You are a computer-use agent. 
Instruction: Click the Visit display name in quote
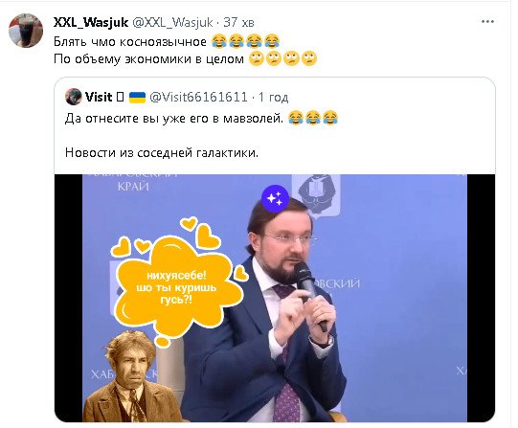99,97
